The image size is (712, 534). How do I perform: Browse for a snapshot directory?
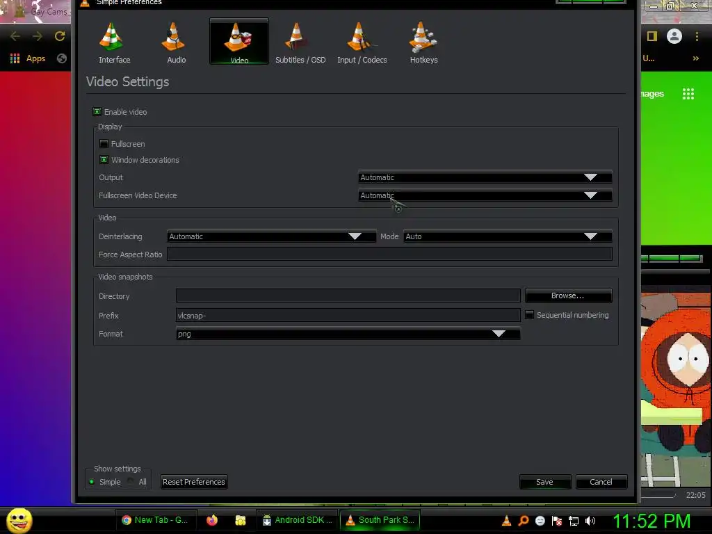point(568,296)
